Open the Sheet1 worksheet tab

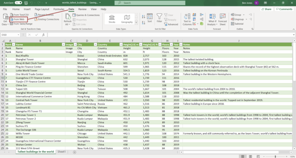(62, 152)
